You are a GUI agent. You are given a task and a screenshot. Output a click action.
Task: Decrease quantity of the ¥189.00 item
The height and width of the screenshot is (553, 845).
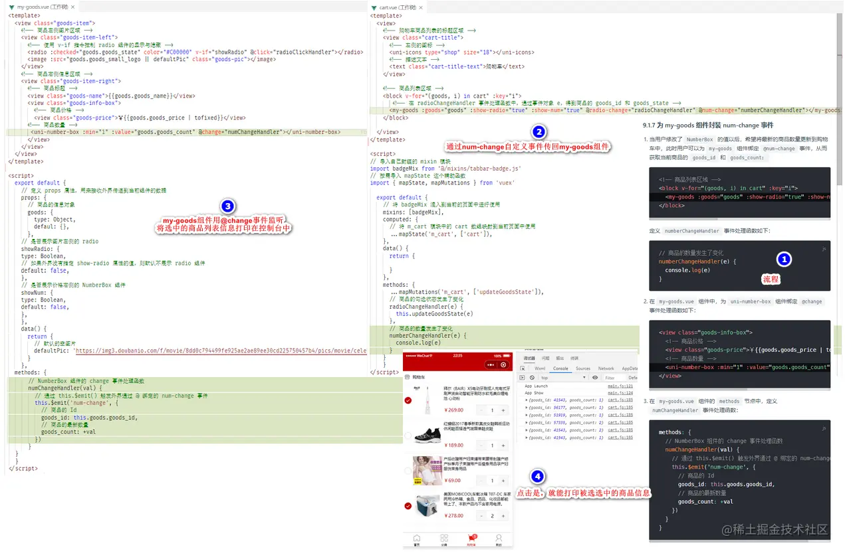point(481,445)
